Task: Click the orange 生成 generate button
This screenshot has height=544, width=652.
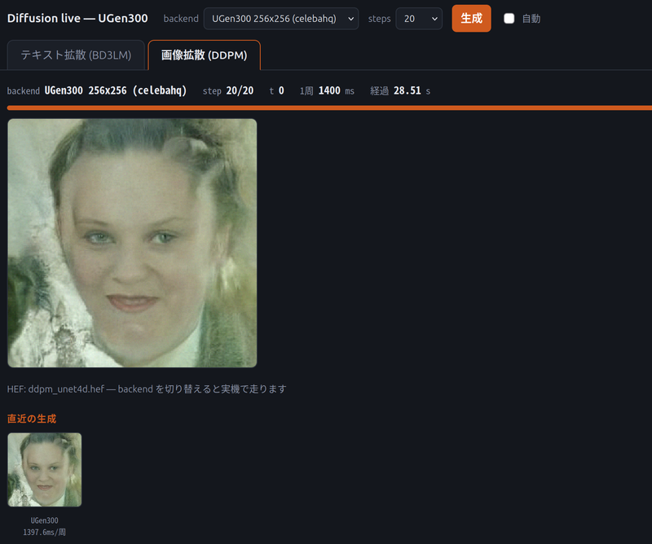Action: [472, 18]
